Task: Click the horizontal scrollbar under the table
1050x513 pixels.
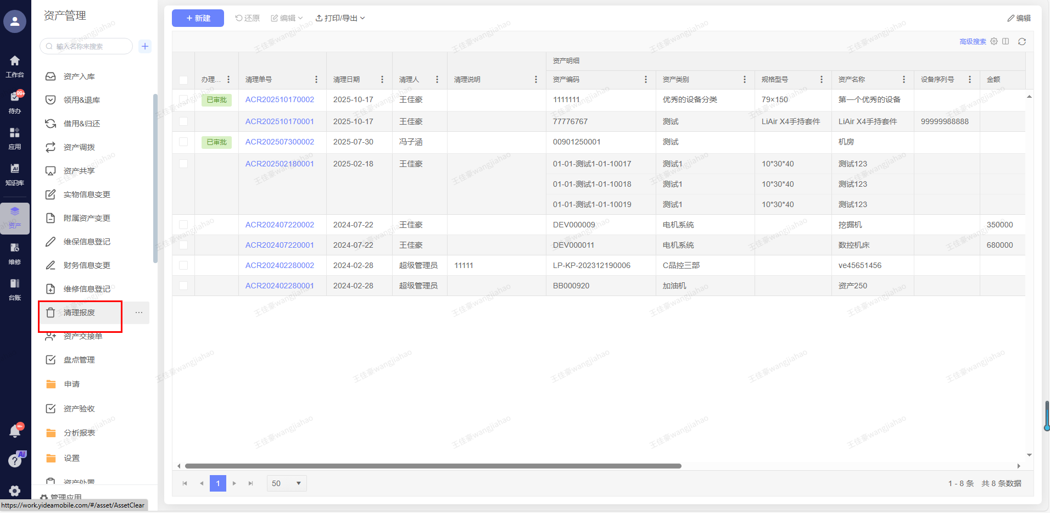Action: (433, 466)
